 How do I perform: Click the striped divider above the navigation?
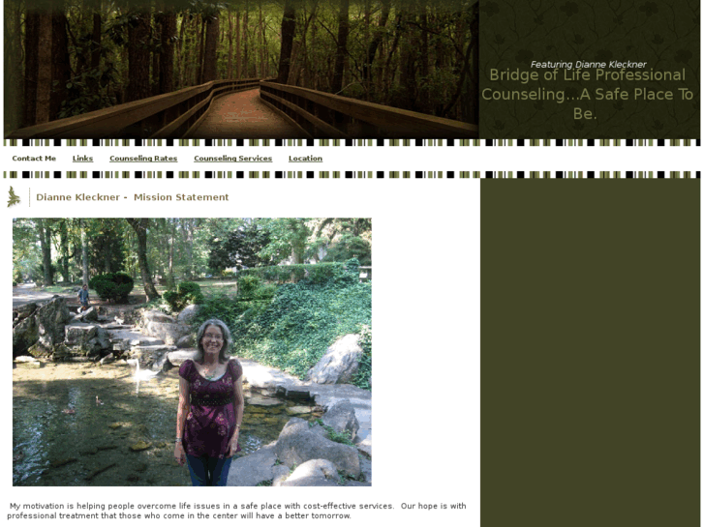(x=352, y=142)
